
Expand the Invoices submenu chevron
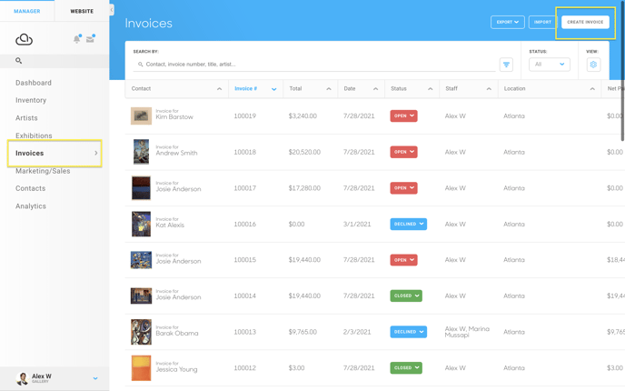pos(95,153)
